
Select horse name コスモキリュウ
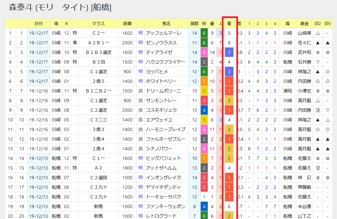(161, 110)
